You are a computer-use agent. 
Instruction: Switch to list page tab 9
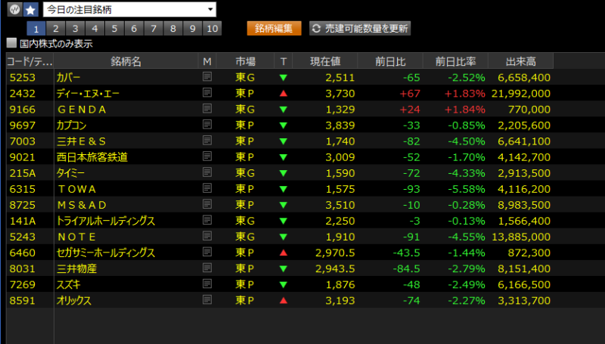click(193, 29)
